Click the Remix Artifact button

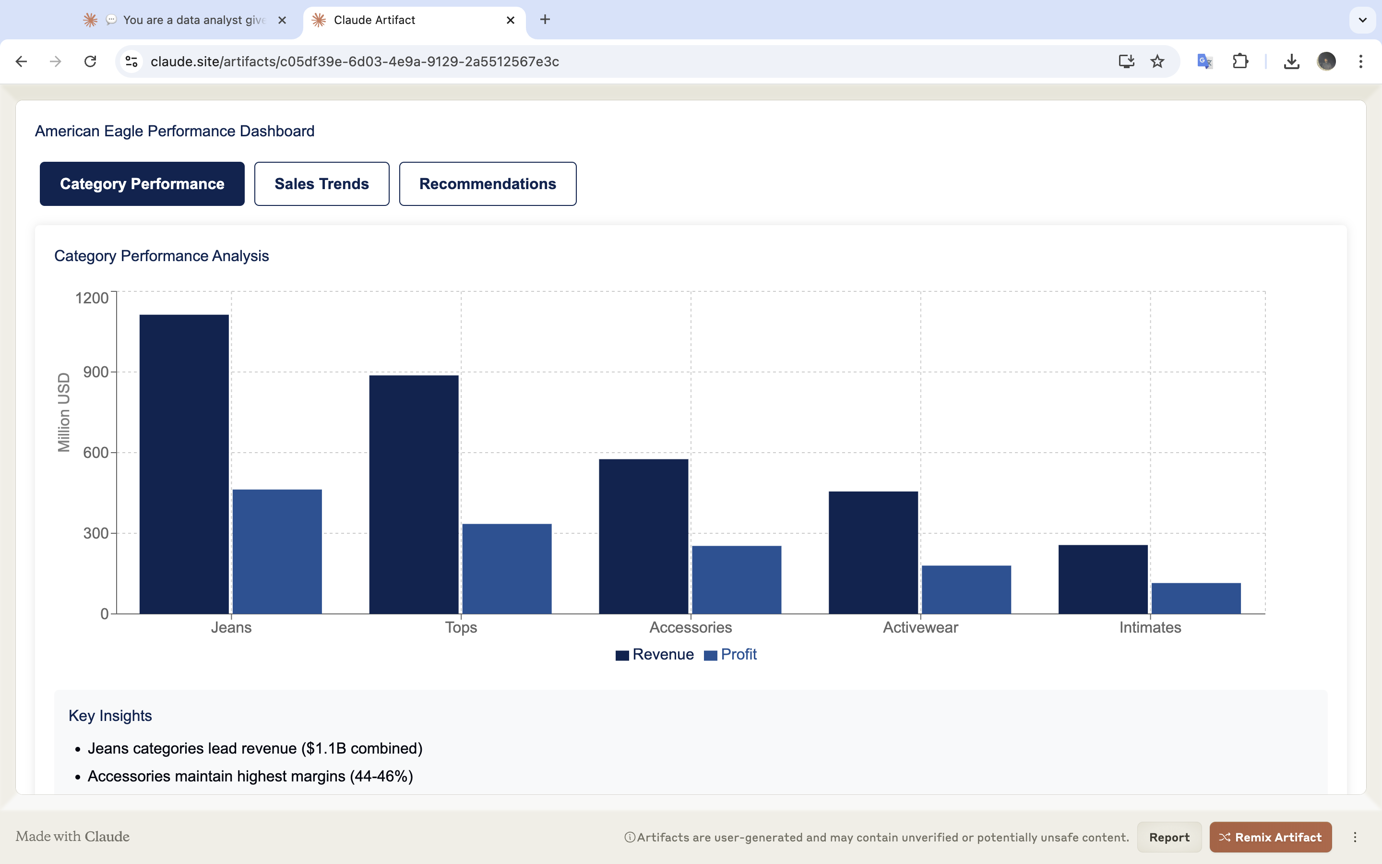click(1270, 837)
